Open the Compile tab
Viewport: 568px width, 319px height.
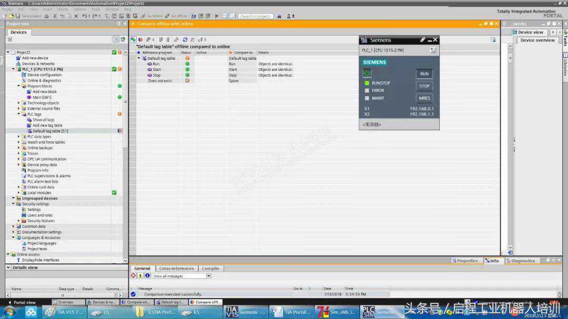(210, 268)
